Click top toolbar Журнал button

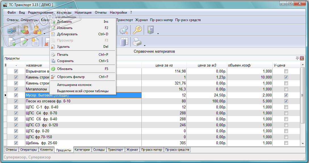[141, 20]
